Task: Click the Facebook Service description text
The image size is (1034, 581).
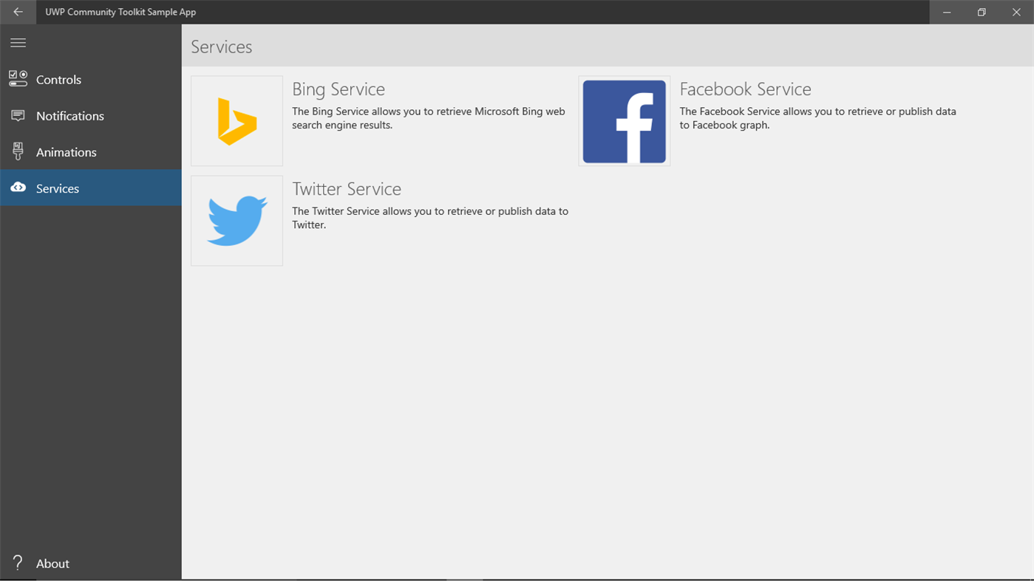Action: [x=818, y=118]
